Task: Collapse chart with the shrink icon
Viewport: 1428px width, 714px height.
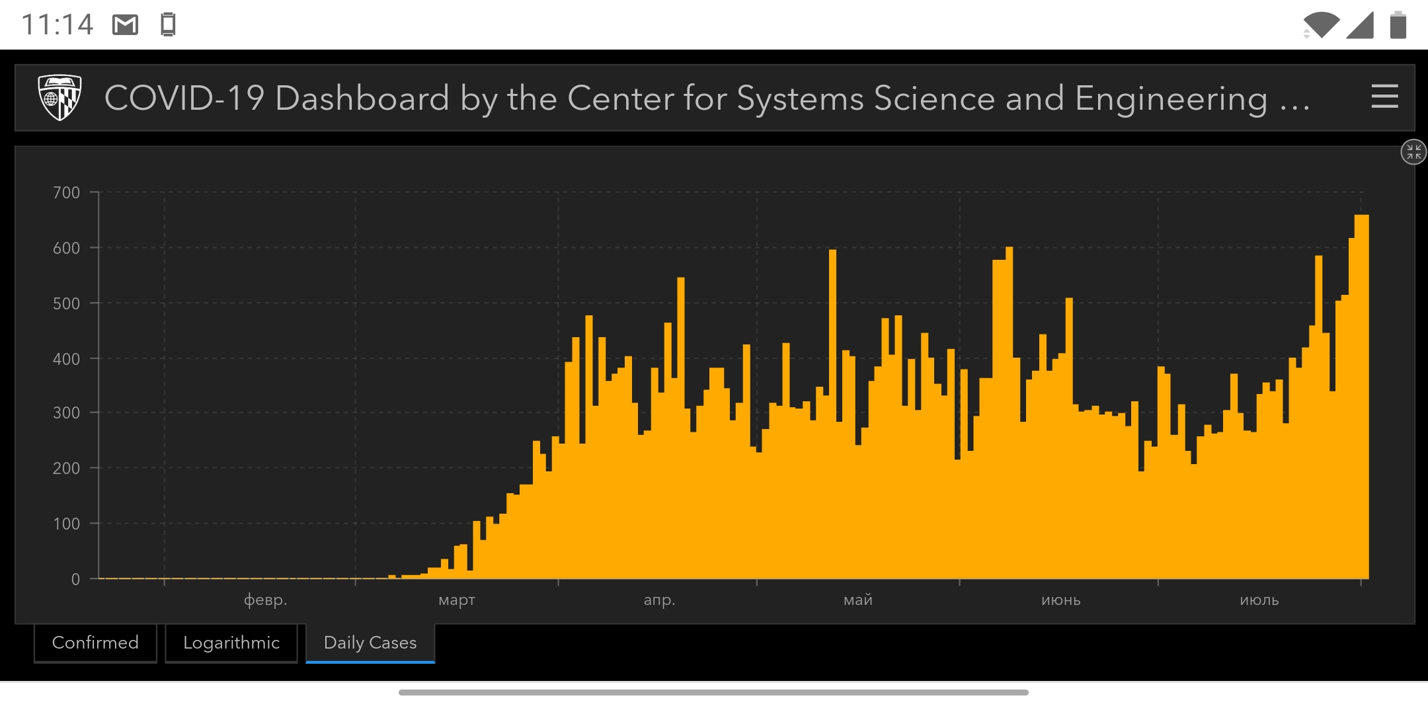Action: (x=1413, y=152)
